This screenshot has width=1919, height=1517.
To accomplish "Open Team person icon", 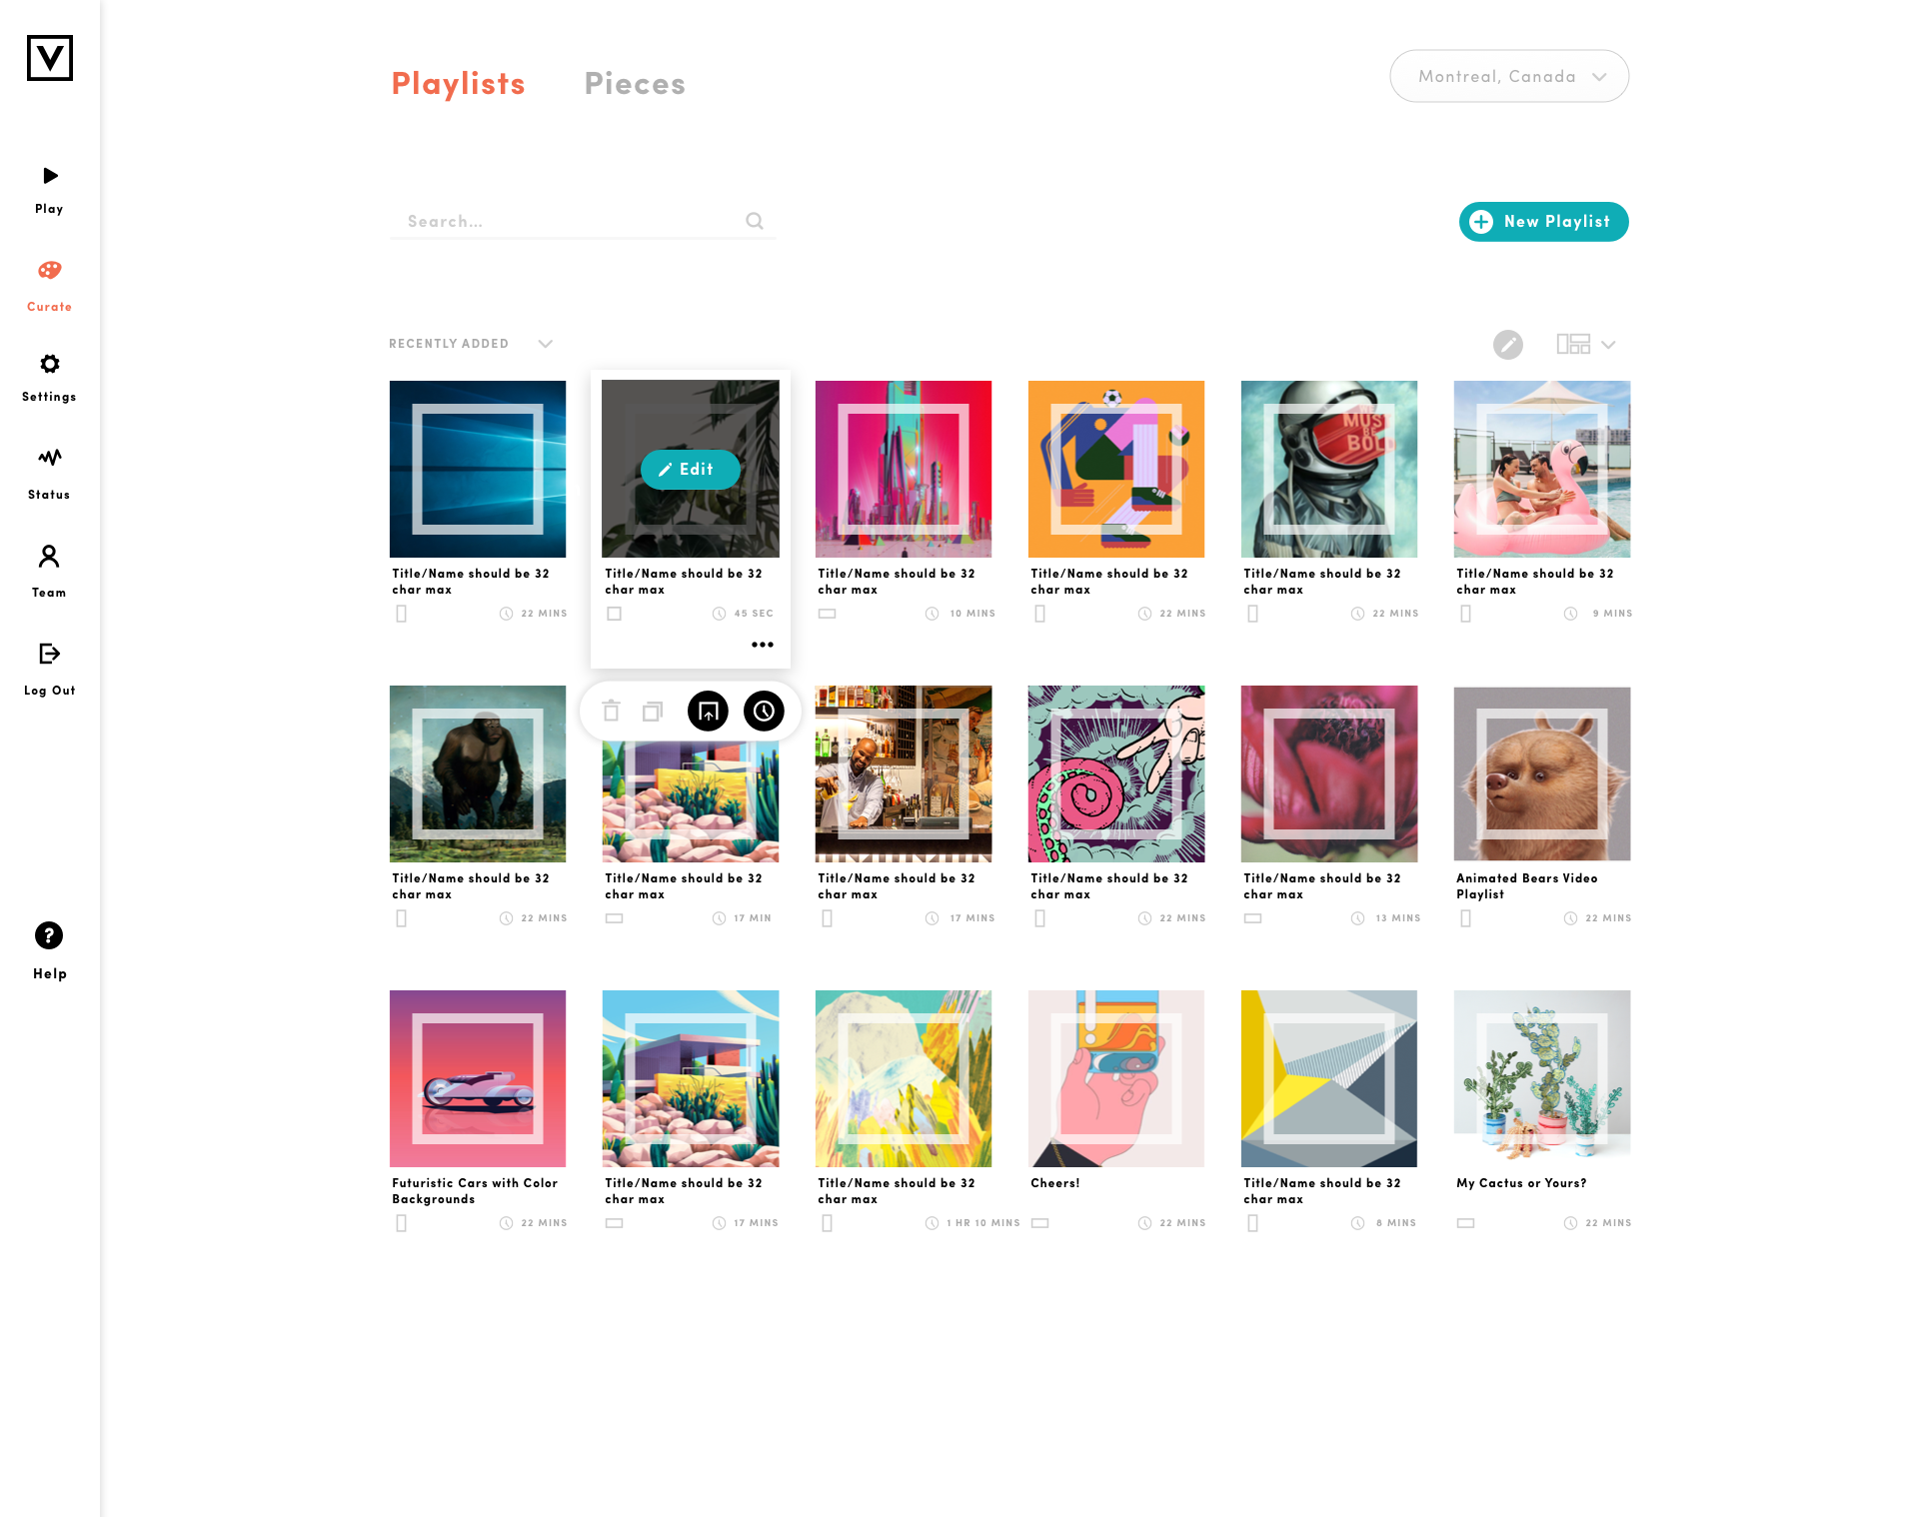I will [49, 556].
